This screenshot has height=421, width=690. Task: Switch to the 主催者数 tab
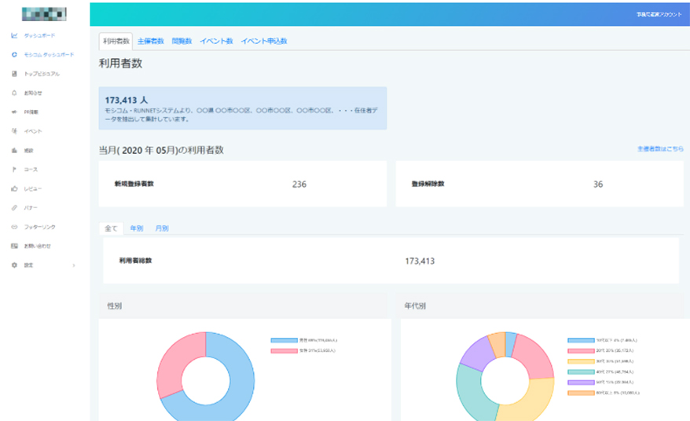click(x=150, y=41)
